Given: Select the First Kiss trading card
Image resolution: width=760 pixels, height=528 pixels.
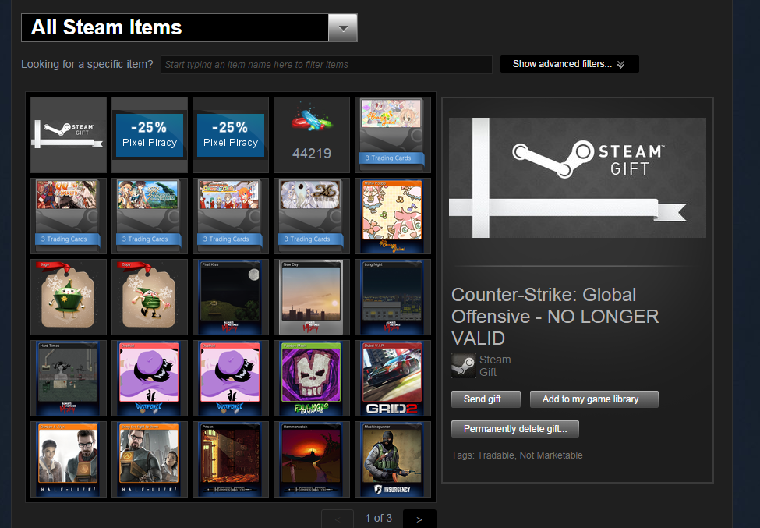Looking at the screenshot, I should tap(231, 296).
